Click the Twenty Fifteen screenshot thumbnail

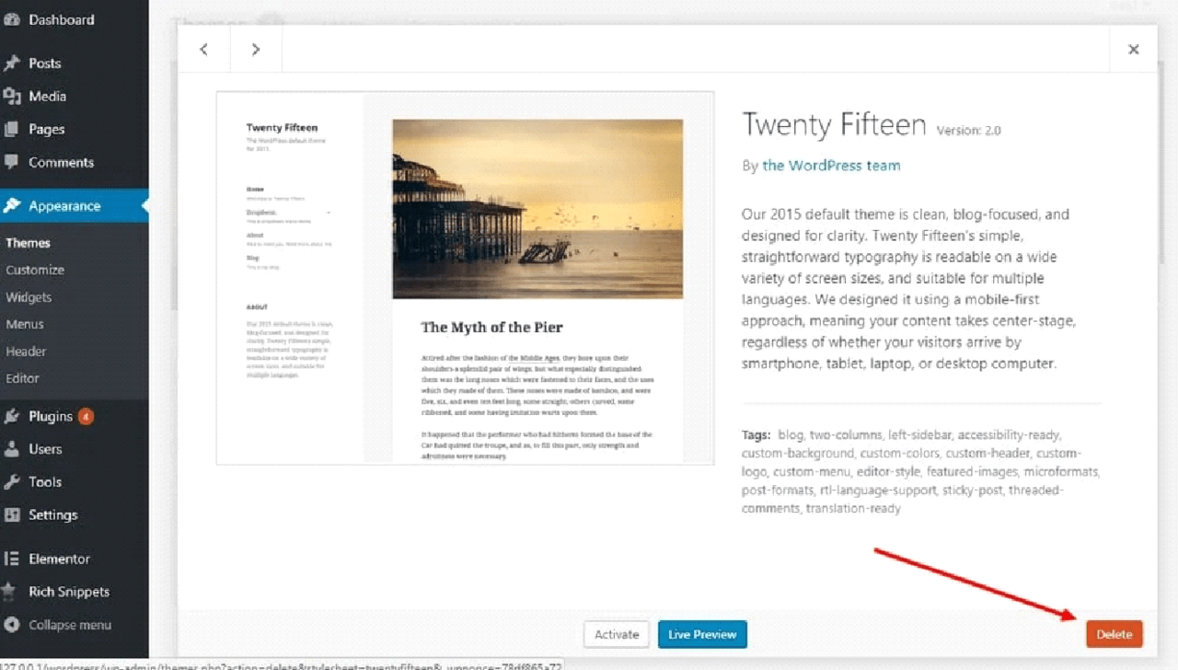coord(465,278)
